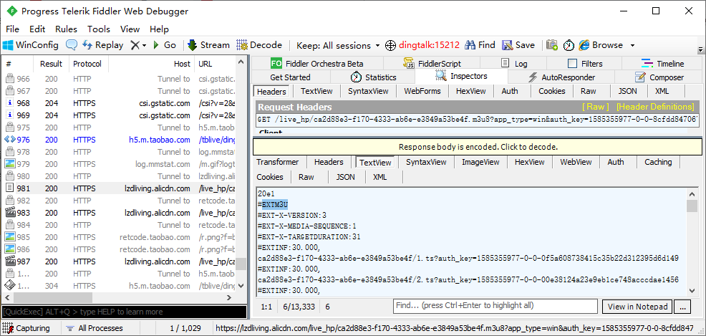Open the FiddlerScript tab
This screenshot has height=336, width=706.
click(431, 64)
